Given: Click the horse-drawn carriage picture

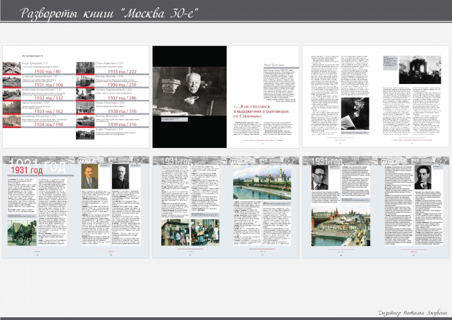Looking at the screenshot, I should pos(22,233).
